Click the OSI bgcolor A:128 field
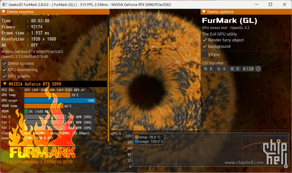Screen dimensions: 292x173 pos(248,69)
